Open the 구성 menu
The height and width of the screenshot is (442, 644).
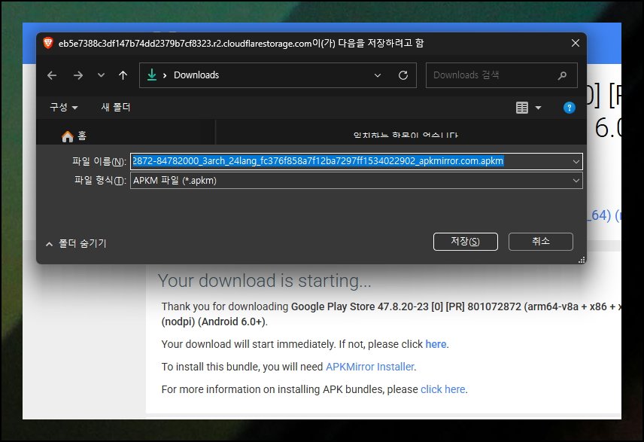point(63,108)
